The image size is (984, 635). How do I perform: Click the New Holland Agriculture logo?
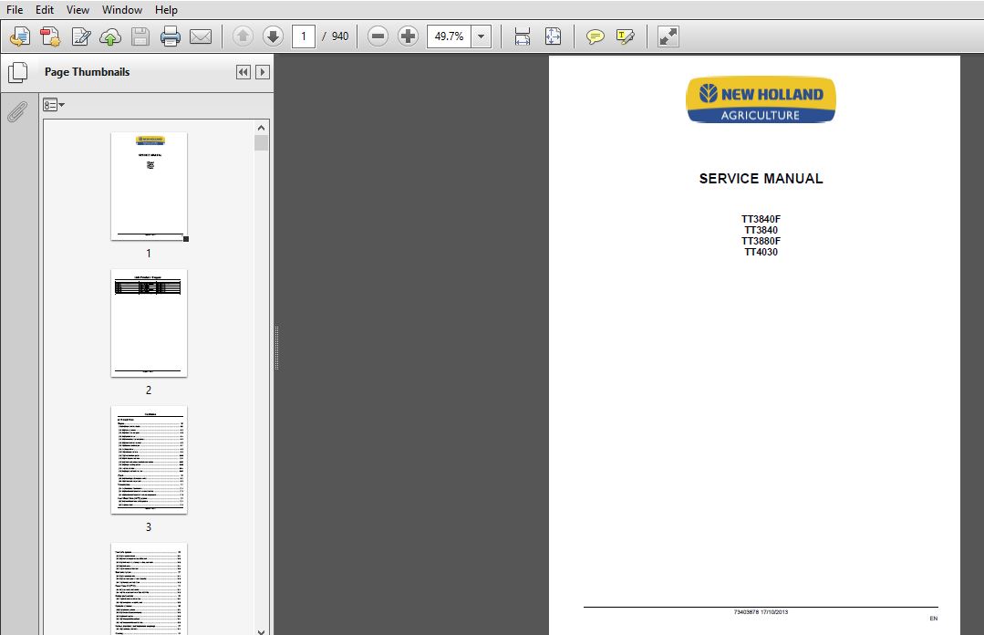[x=761, y=99]
